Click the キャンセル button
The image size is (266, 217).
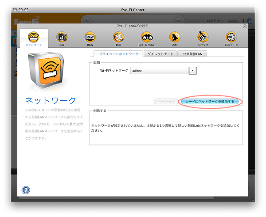coord(166,102)
